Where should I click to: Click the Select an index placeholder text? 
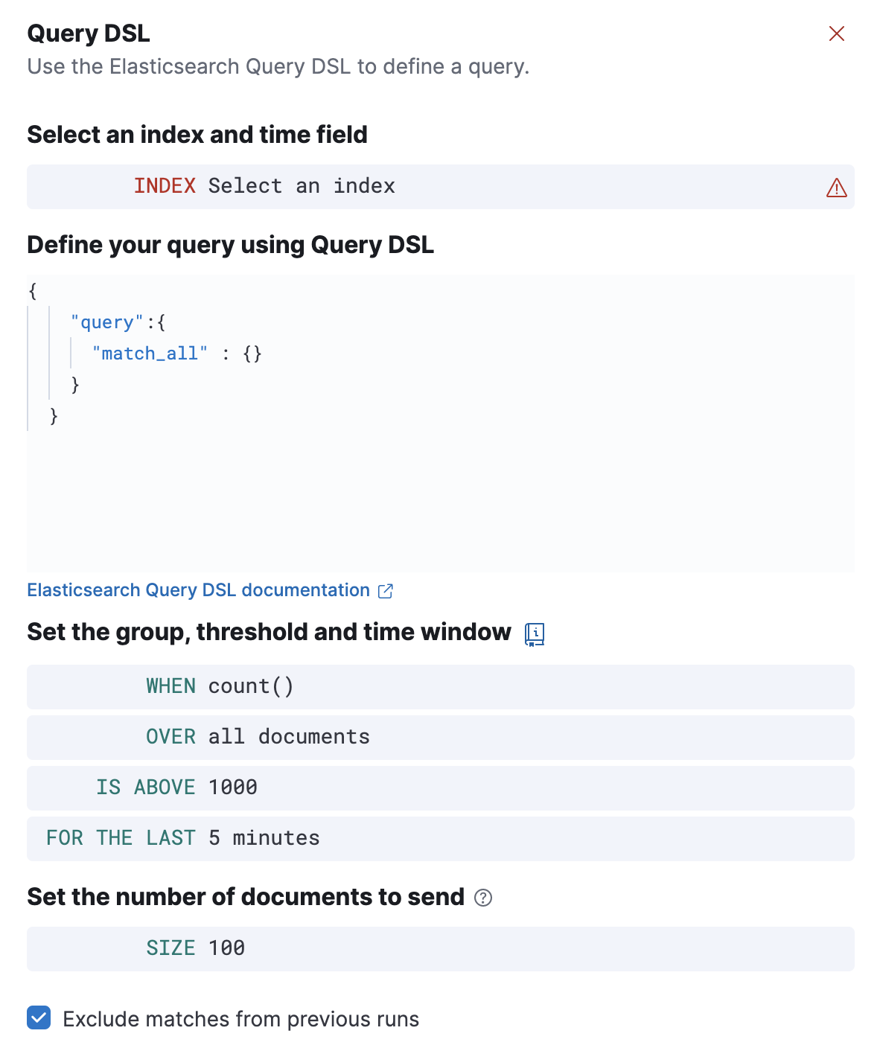(301, 186)
